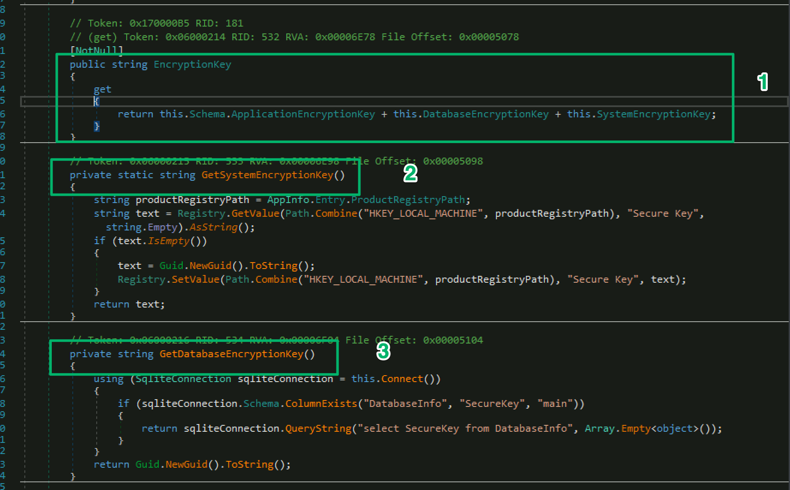
Task: Click the highlighted opening brace under get
Action: tap(97, 102)
